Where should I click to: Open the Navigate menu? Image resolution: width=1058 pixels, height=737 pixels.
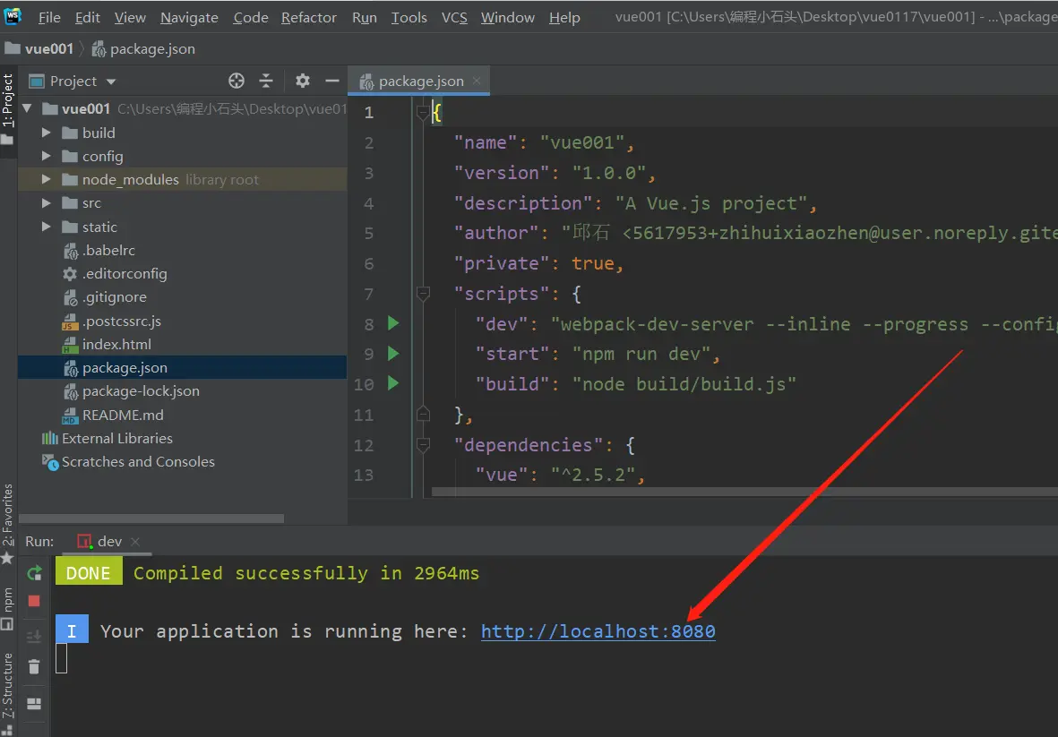tap(189, 18)
